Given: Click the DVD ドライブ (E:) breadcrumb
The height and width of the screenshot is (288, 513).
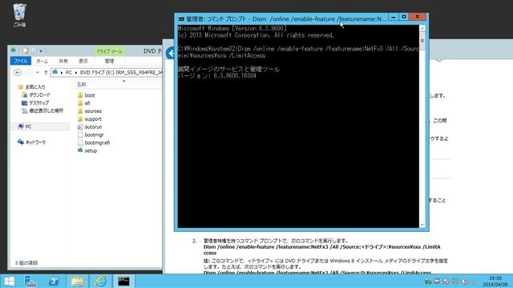Looking at the screenshot, I should coord(121,73).
